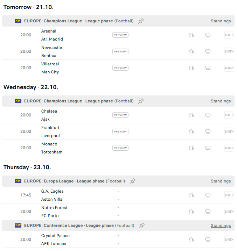Open audio icon for Villarreal vs Man City
This screenshot has width=237, height=251.
point(191,68)
